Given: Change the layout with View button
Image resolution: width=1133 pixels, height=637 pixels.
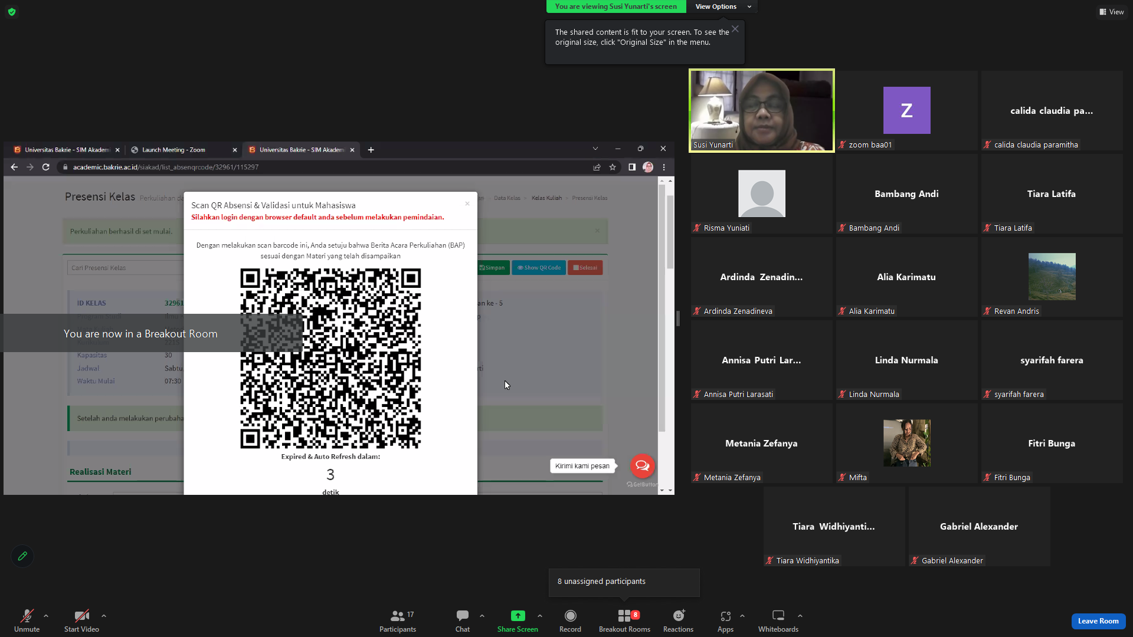Looking at the screenshot, I should [x=1111, y=12].
